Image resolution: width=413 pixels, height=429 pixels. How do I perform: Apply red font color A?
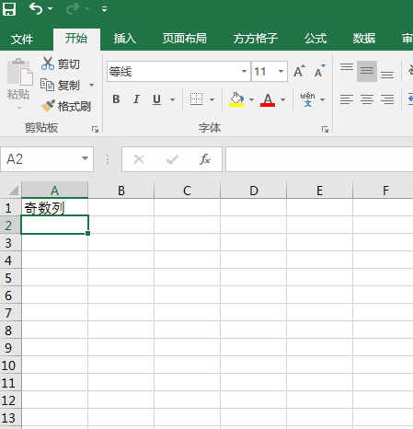268,99
